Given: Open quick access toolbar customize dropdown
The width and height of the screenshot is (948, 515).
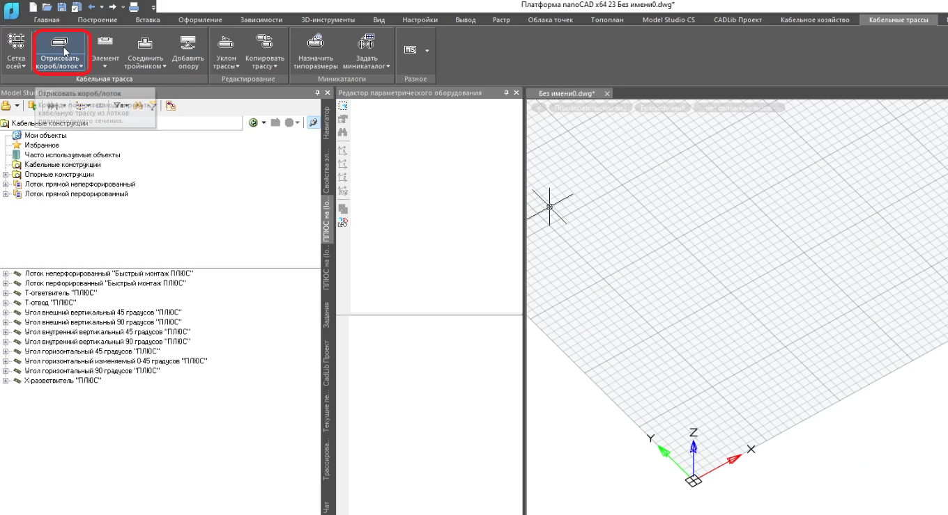Looking at the screenshot, I should [153, 7].
